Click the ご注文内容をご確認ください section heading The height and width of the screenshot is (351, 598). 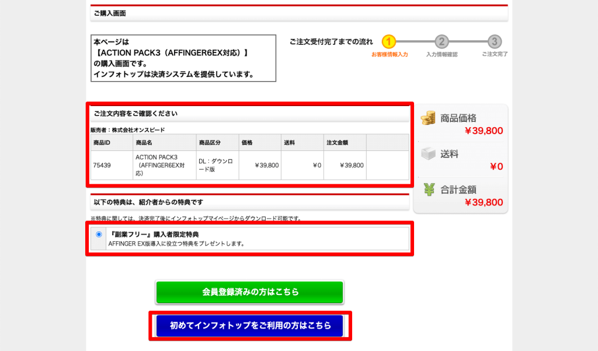(x=135, y=114)
